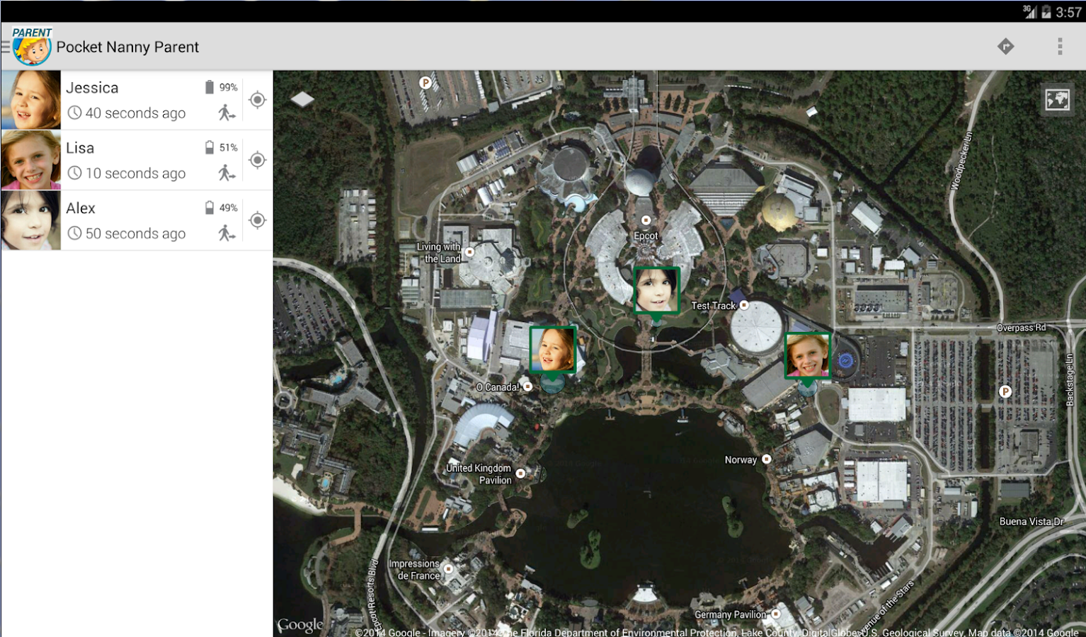This screenshot has width=1086, height=637.
Task: Tap the Epcot place label on the map
Action: (646, 236)
